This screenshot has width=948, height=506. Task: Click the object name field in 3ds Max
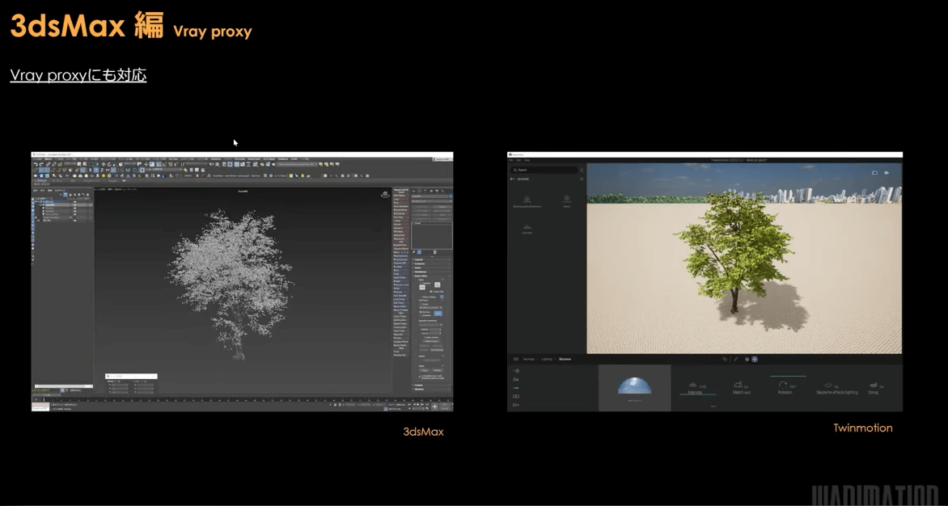tap(430, 196)
